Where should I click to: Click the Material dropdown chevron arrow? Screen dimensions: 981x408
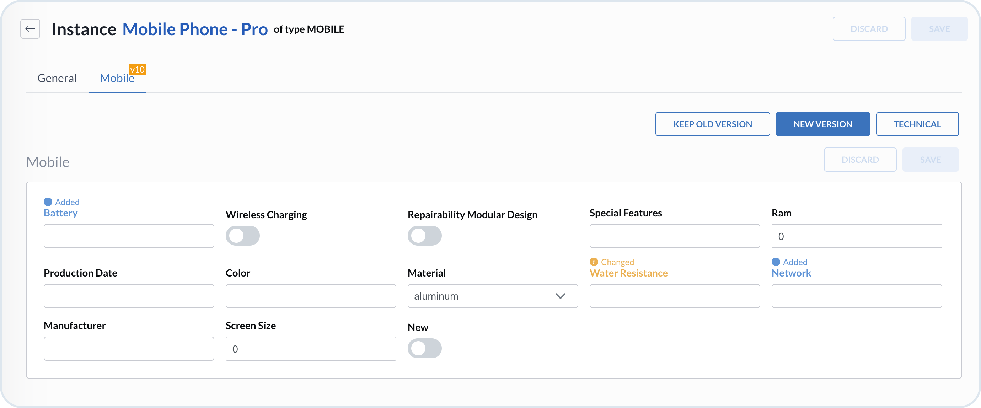pyautogui.click(x=560, y=296)
